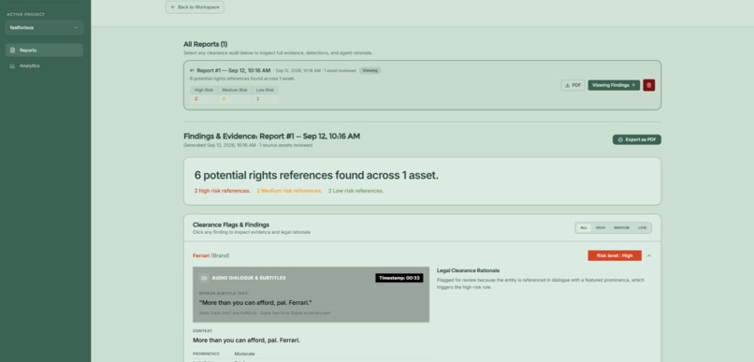754x362 pixels.
Task: Click the Low Risk column header
Action: 265,90
